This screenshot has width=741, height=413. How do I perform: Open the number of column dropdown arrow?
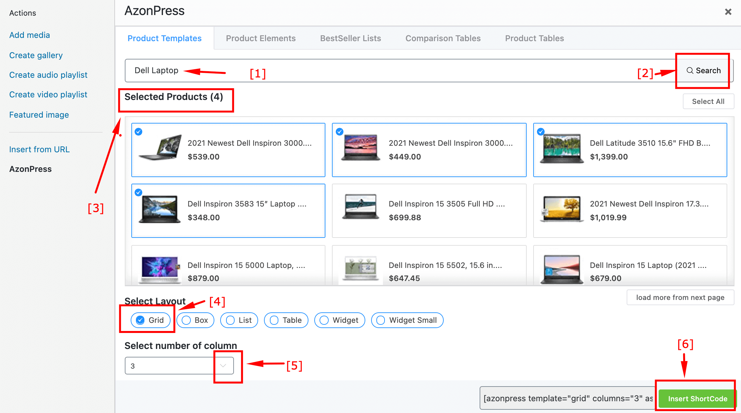click(x=223, y=366)
